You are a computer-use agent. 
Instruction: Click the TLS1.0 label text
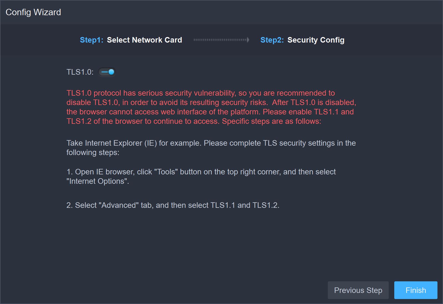tap(80, 72)
